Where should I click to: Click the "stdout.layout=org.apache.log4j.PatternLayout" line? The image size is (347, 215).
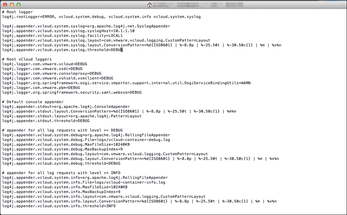[x=72, y=116]
